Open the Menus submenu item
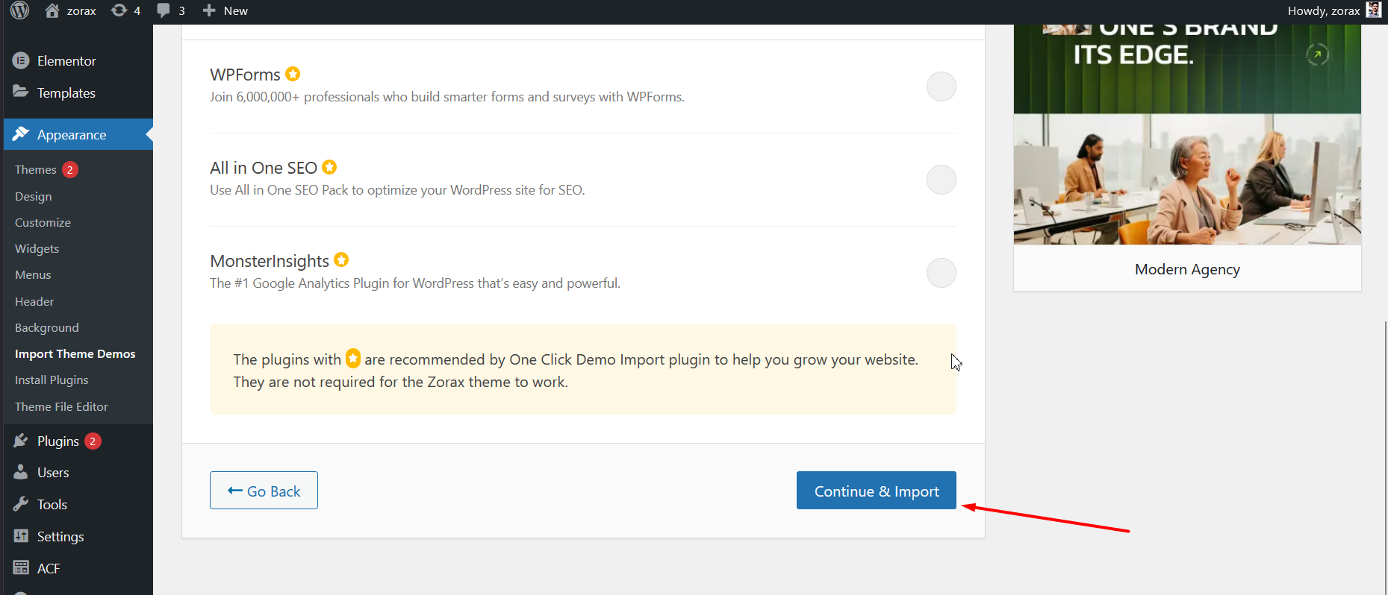The image size is (1388, 595). [33, 274]
